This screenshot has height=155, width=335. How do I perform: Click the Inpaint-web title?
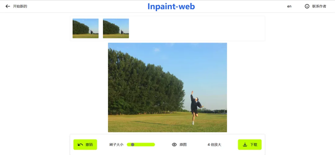coord(171,6)
